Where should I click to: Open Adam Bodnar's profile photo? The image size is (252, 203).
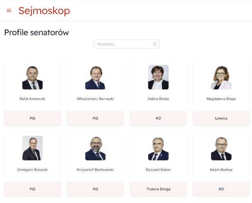[221, 148]
